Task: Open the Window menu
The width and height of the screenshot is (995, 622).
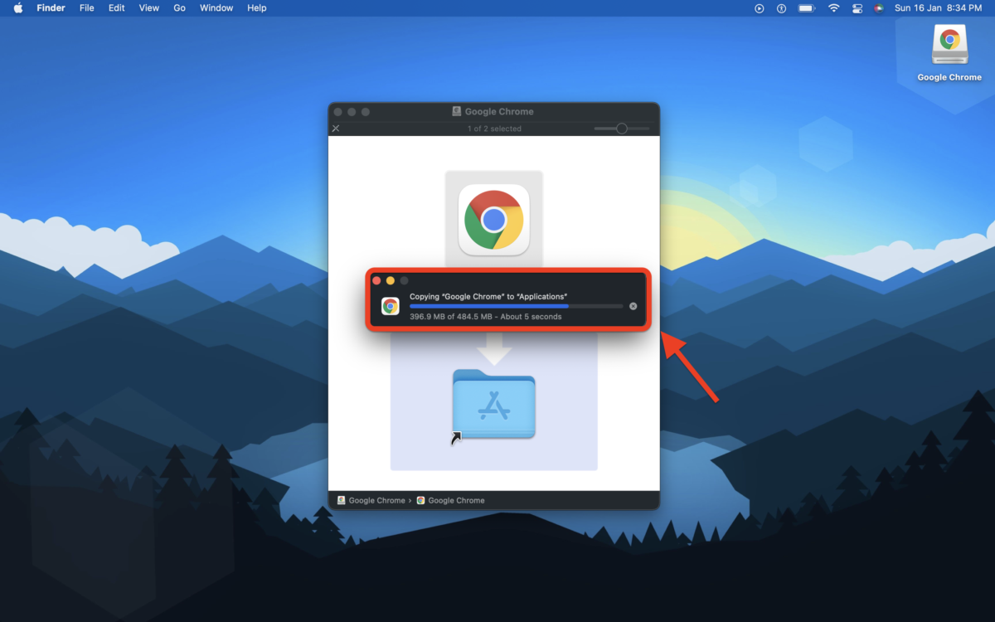Action: (216, 8)
